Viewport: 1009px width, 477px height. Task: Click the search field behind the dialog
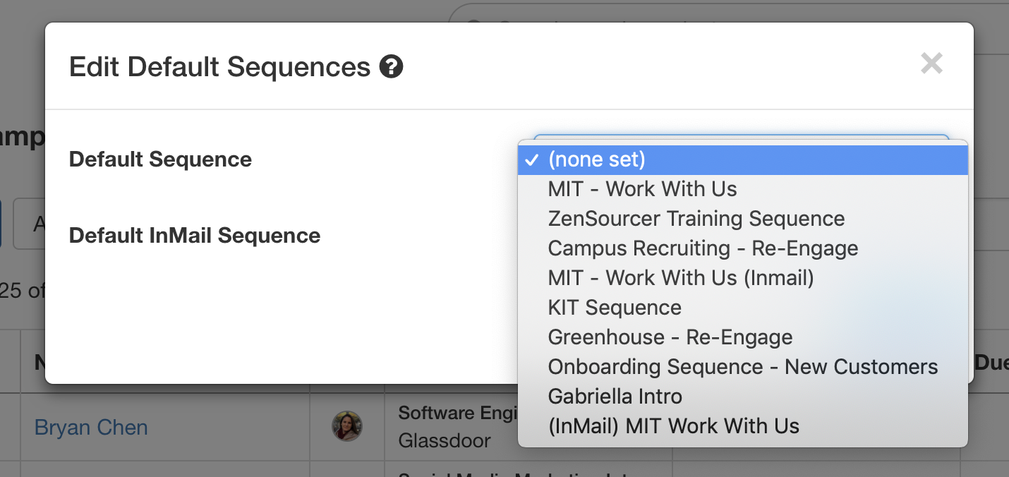click(727, 14)
